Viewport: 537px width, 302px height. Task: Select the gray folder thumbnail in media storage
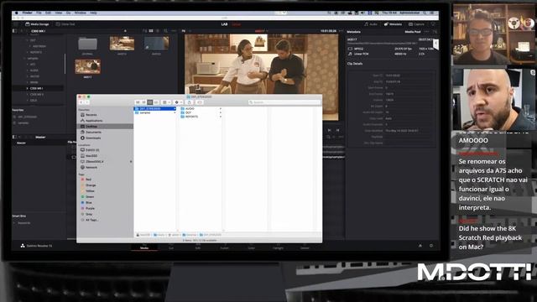87,44
